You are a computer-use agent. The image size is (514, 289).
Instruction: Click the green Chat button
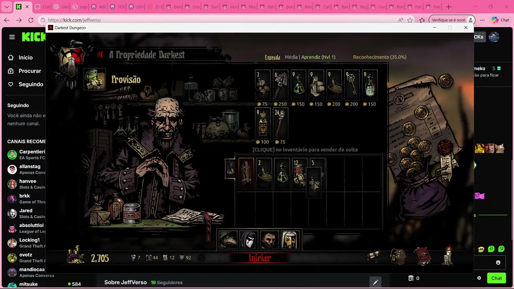[x=496, y=278]
